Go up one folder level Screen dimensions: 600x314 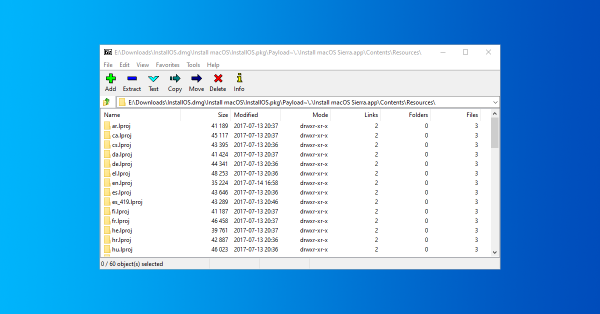106,102
